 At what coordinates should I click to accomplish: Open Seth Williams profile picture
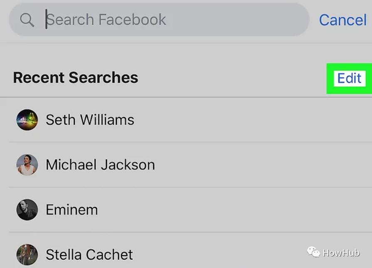pos(27,120)
